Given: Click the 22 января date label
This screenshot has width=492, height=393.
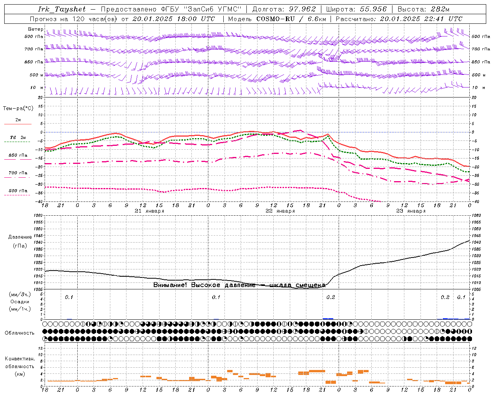Looking at the screenshot, I should tap(280, 211).
